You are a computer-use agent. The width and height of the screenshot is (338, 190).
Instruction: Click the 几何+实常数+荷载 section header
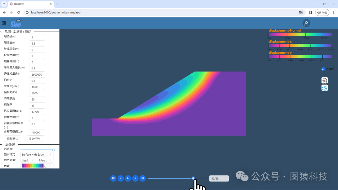[18, 32]
